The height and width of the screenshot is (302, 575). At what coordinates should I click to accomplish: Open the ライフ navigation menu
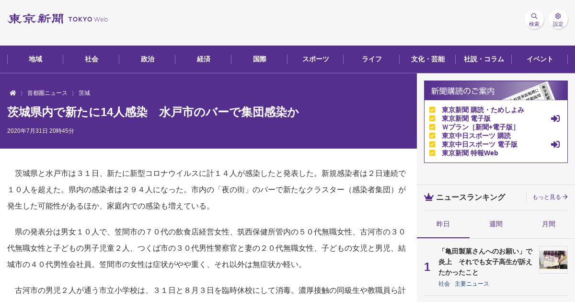tap(372, 59)
